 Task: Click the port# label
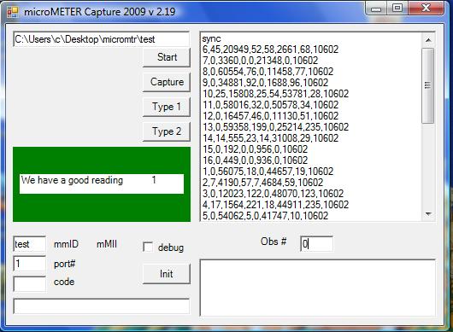pyautogui.click(x=64, y=264)
